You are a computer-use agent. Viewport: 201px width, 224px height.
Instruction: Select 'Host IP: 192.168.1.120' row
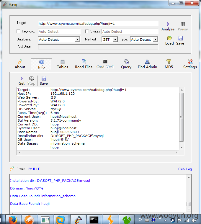pyautogui.click(x=46, y=94)
